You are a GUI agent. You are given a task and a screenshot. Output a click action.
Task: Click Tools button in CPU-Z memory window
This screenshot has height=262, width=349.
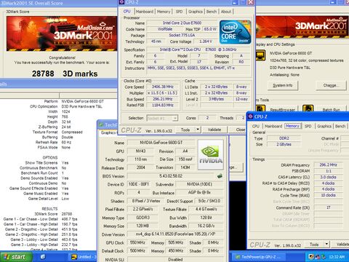(x=314, y=245)
